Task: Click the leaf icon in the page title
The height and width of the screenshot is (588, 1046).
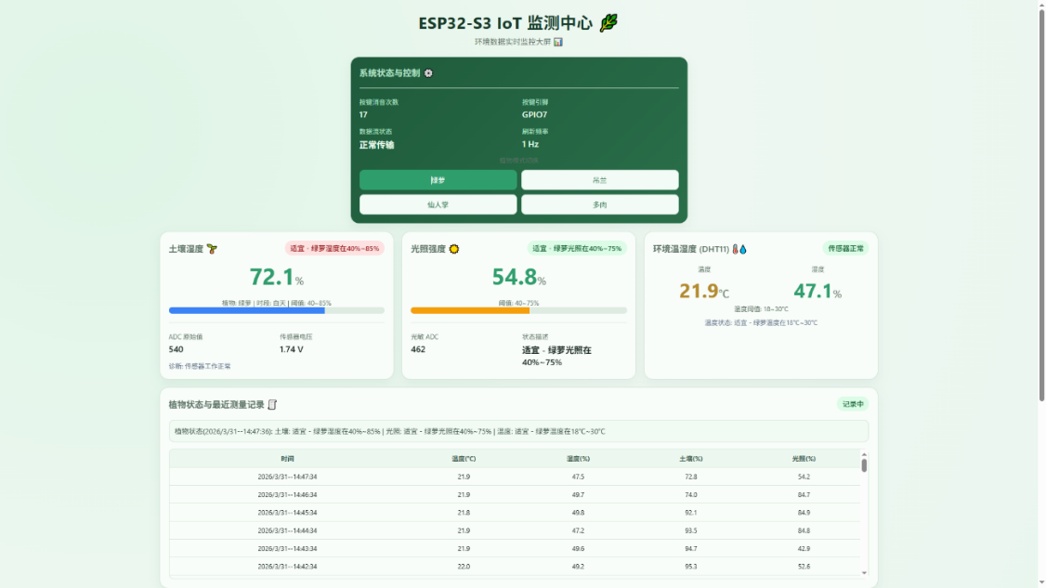Action: 608,22
